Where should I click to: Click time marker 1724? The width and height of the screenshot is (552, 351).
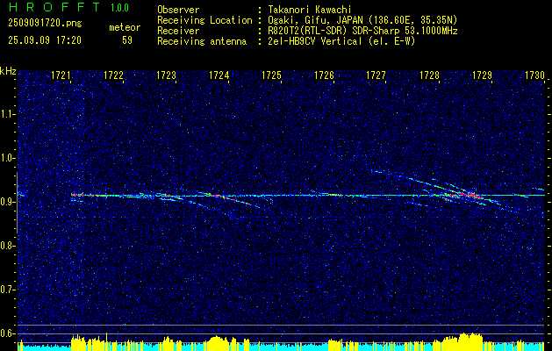click(219, 75)
